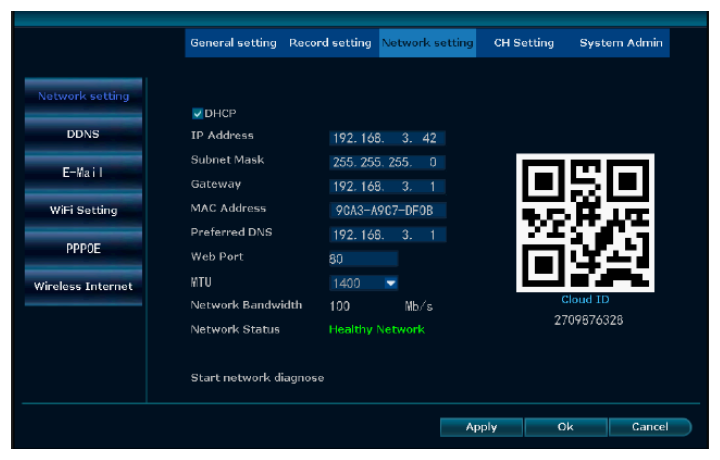Open the E-Mail sidebar section
Screen dimensions: 720x460
83,172
